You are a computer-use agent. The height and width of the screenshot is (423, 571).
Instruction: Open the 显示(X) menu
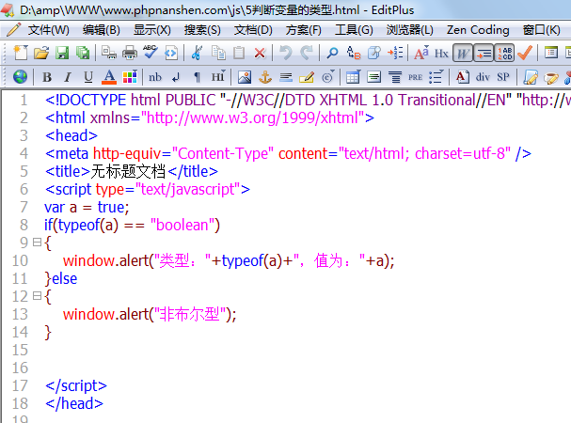coord(151,29)
